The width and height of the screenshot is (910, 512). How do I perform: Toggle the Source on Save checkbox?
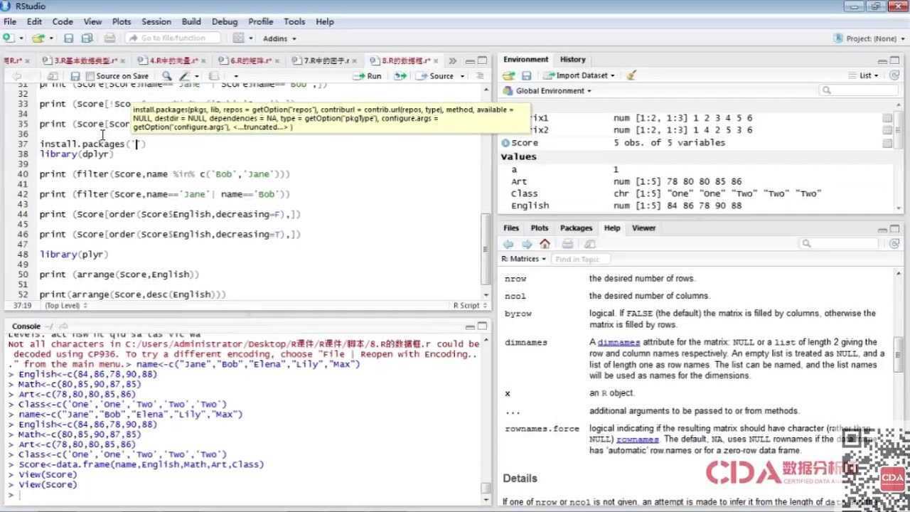coord(90,76)
